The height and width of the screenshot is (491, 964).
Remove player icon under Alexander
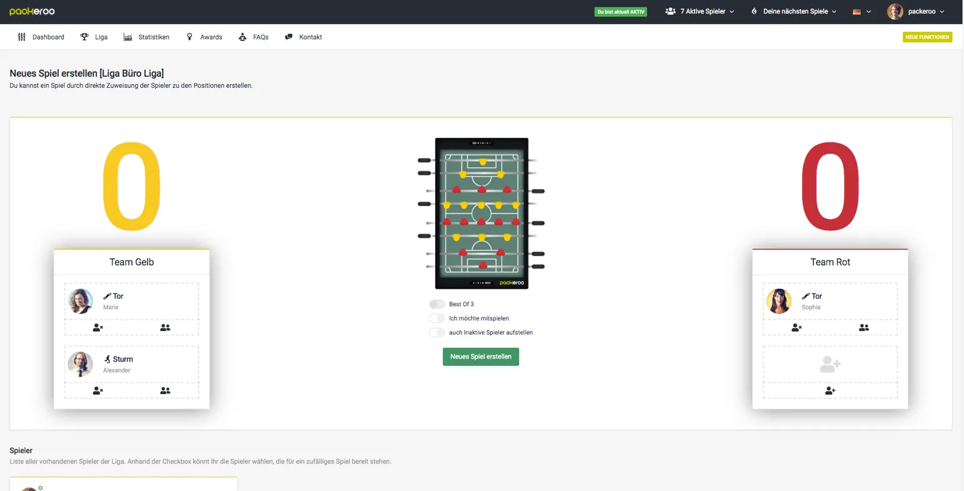[98, 391]
